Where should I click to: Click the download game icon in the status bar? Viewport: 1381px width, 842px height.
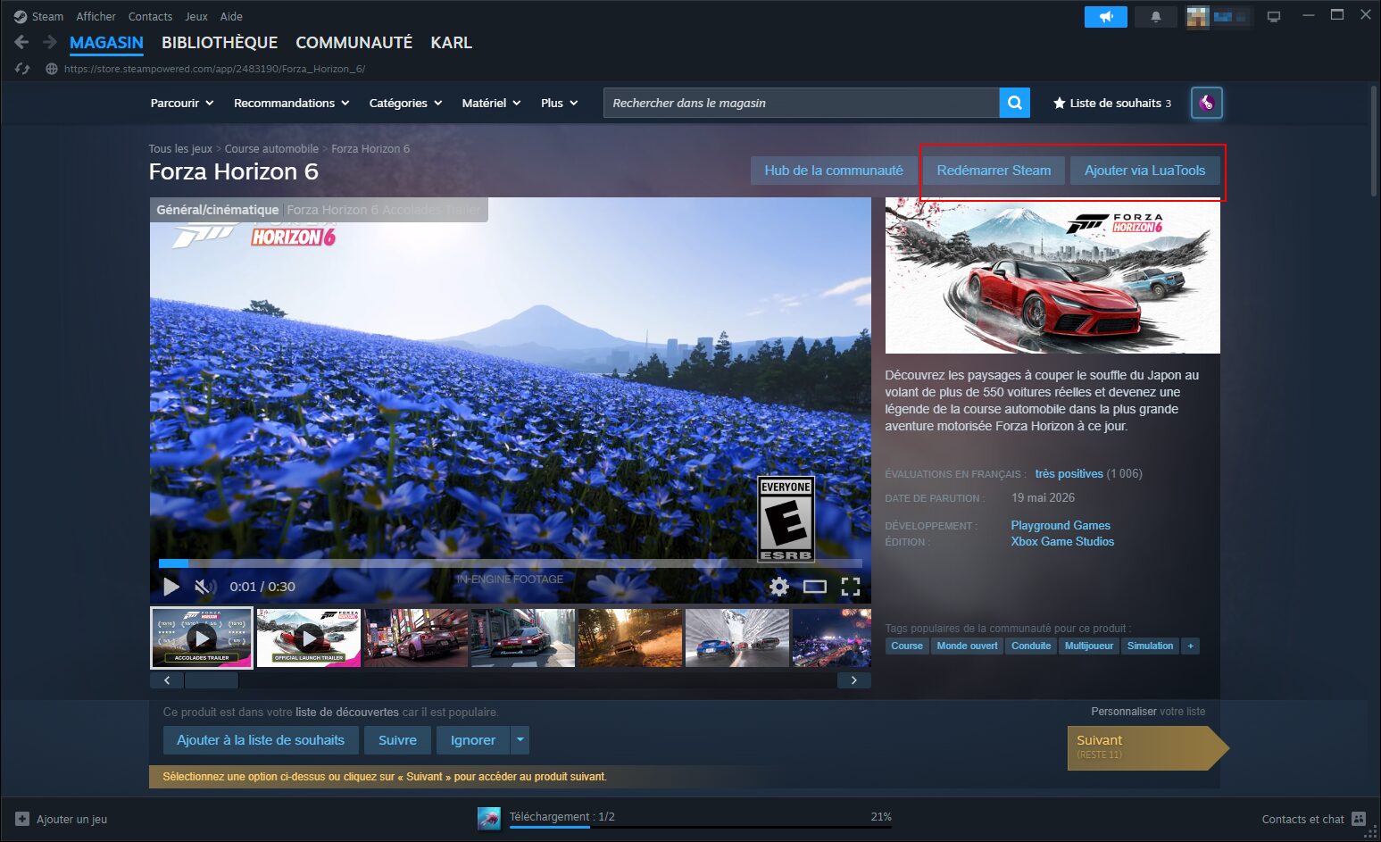489,819
